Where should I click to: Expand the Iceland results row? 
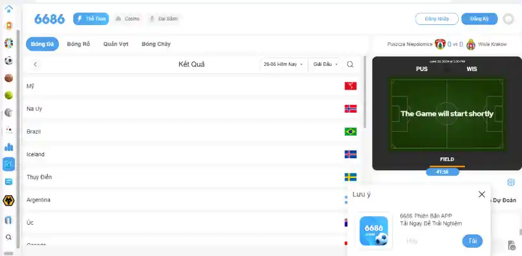coord(192,154)
